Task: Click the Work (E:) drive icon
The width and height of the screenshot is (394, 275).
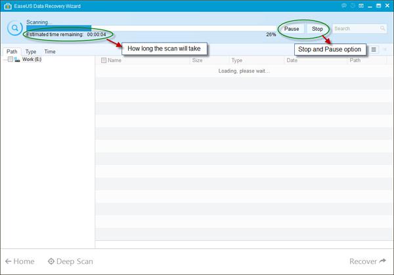Action: click(x=16, y=60)
